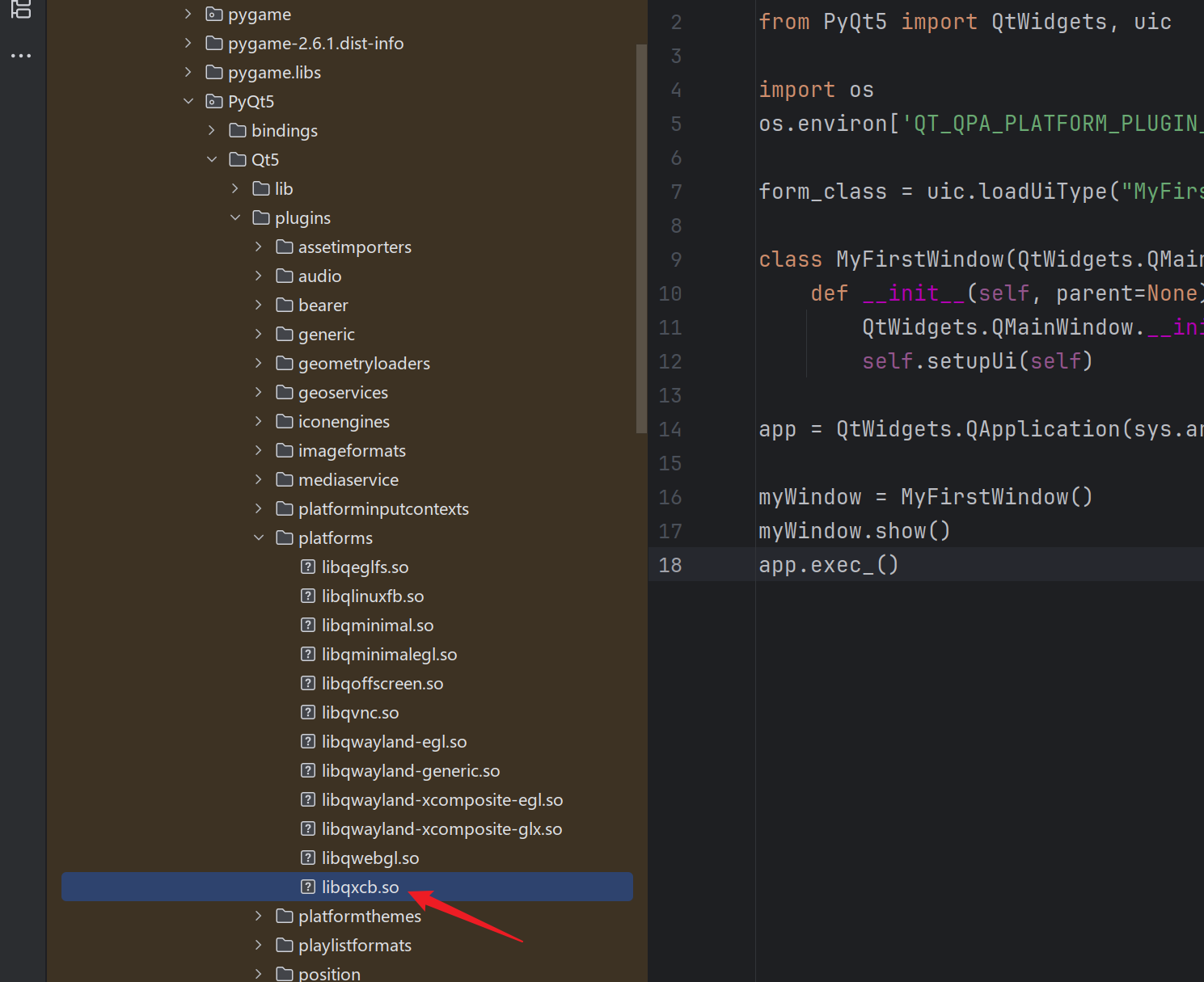Screen dimensions: 1204x982
Task: Click the imageformats folder icon
Action: (x=285, y=450)
